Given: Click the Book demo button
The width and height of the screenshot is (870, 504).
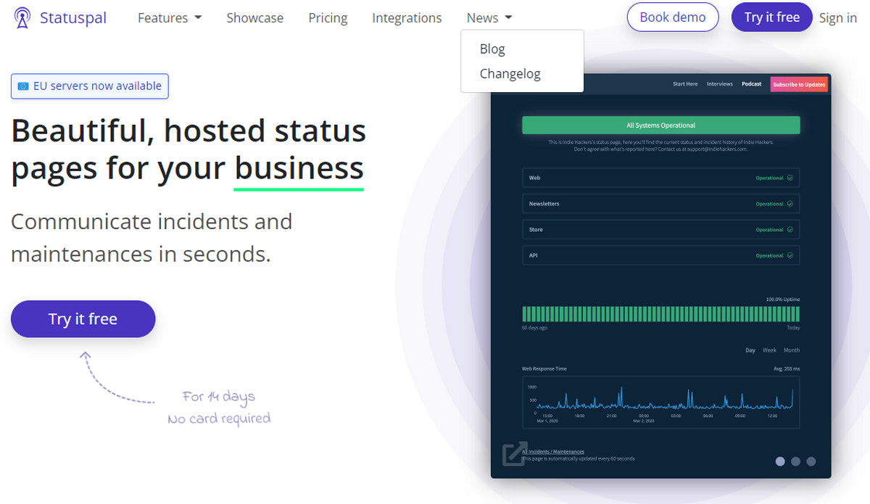Looking at the screenshot, I should click(672, 17).
